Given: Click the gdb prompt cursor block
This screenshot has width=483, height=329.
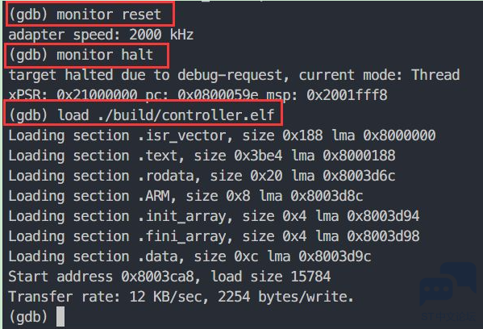Looking at the screenshot, I should 60,316.
